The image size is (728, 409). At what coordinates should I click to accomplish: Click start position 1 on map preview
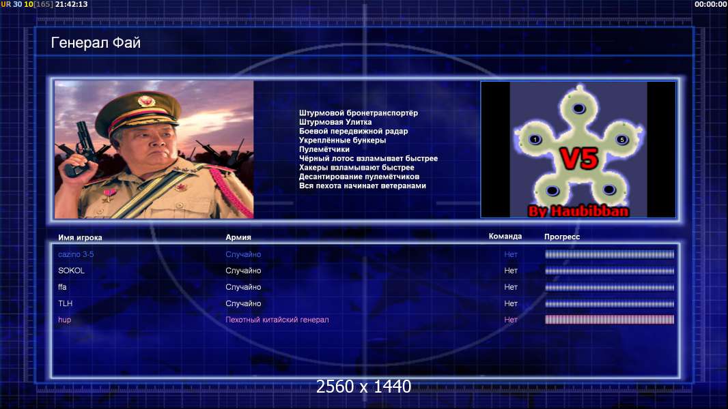tap(535, 140)
